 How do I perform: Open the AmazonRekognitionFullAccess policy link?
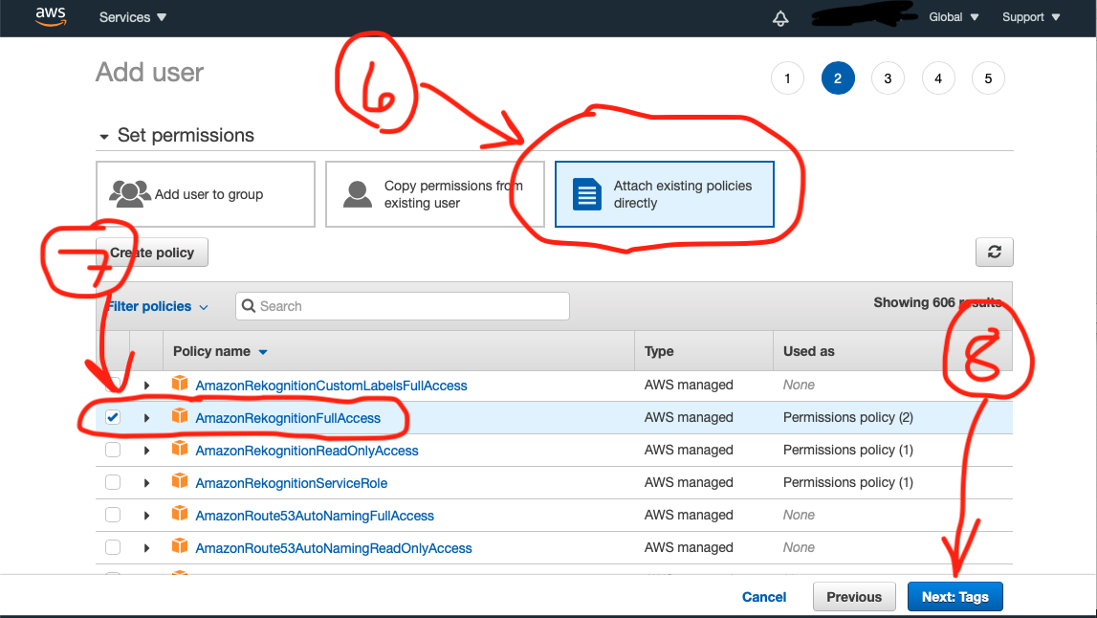pos(288,418)
